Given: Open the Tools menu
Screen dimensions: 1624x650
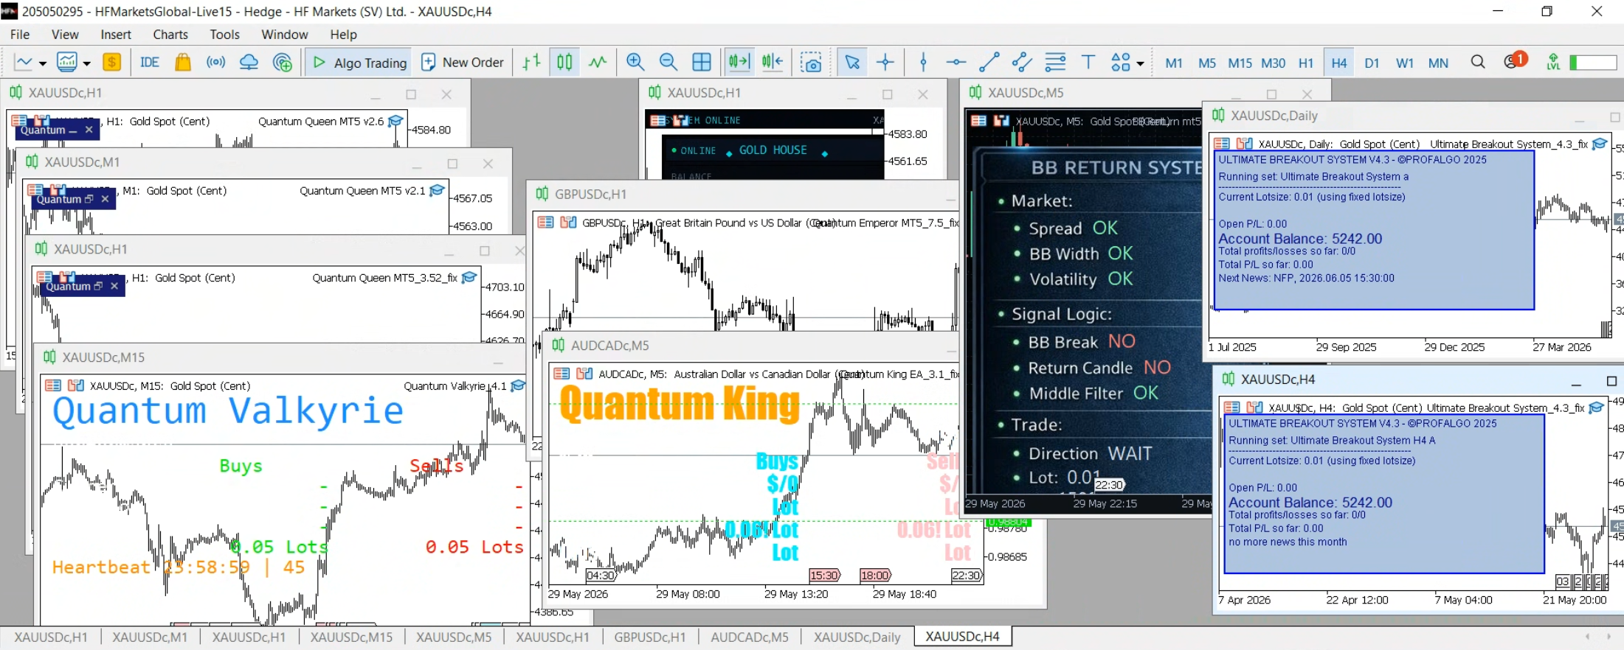Looking at the screenshot, I should 224,35.
